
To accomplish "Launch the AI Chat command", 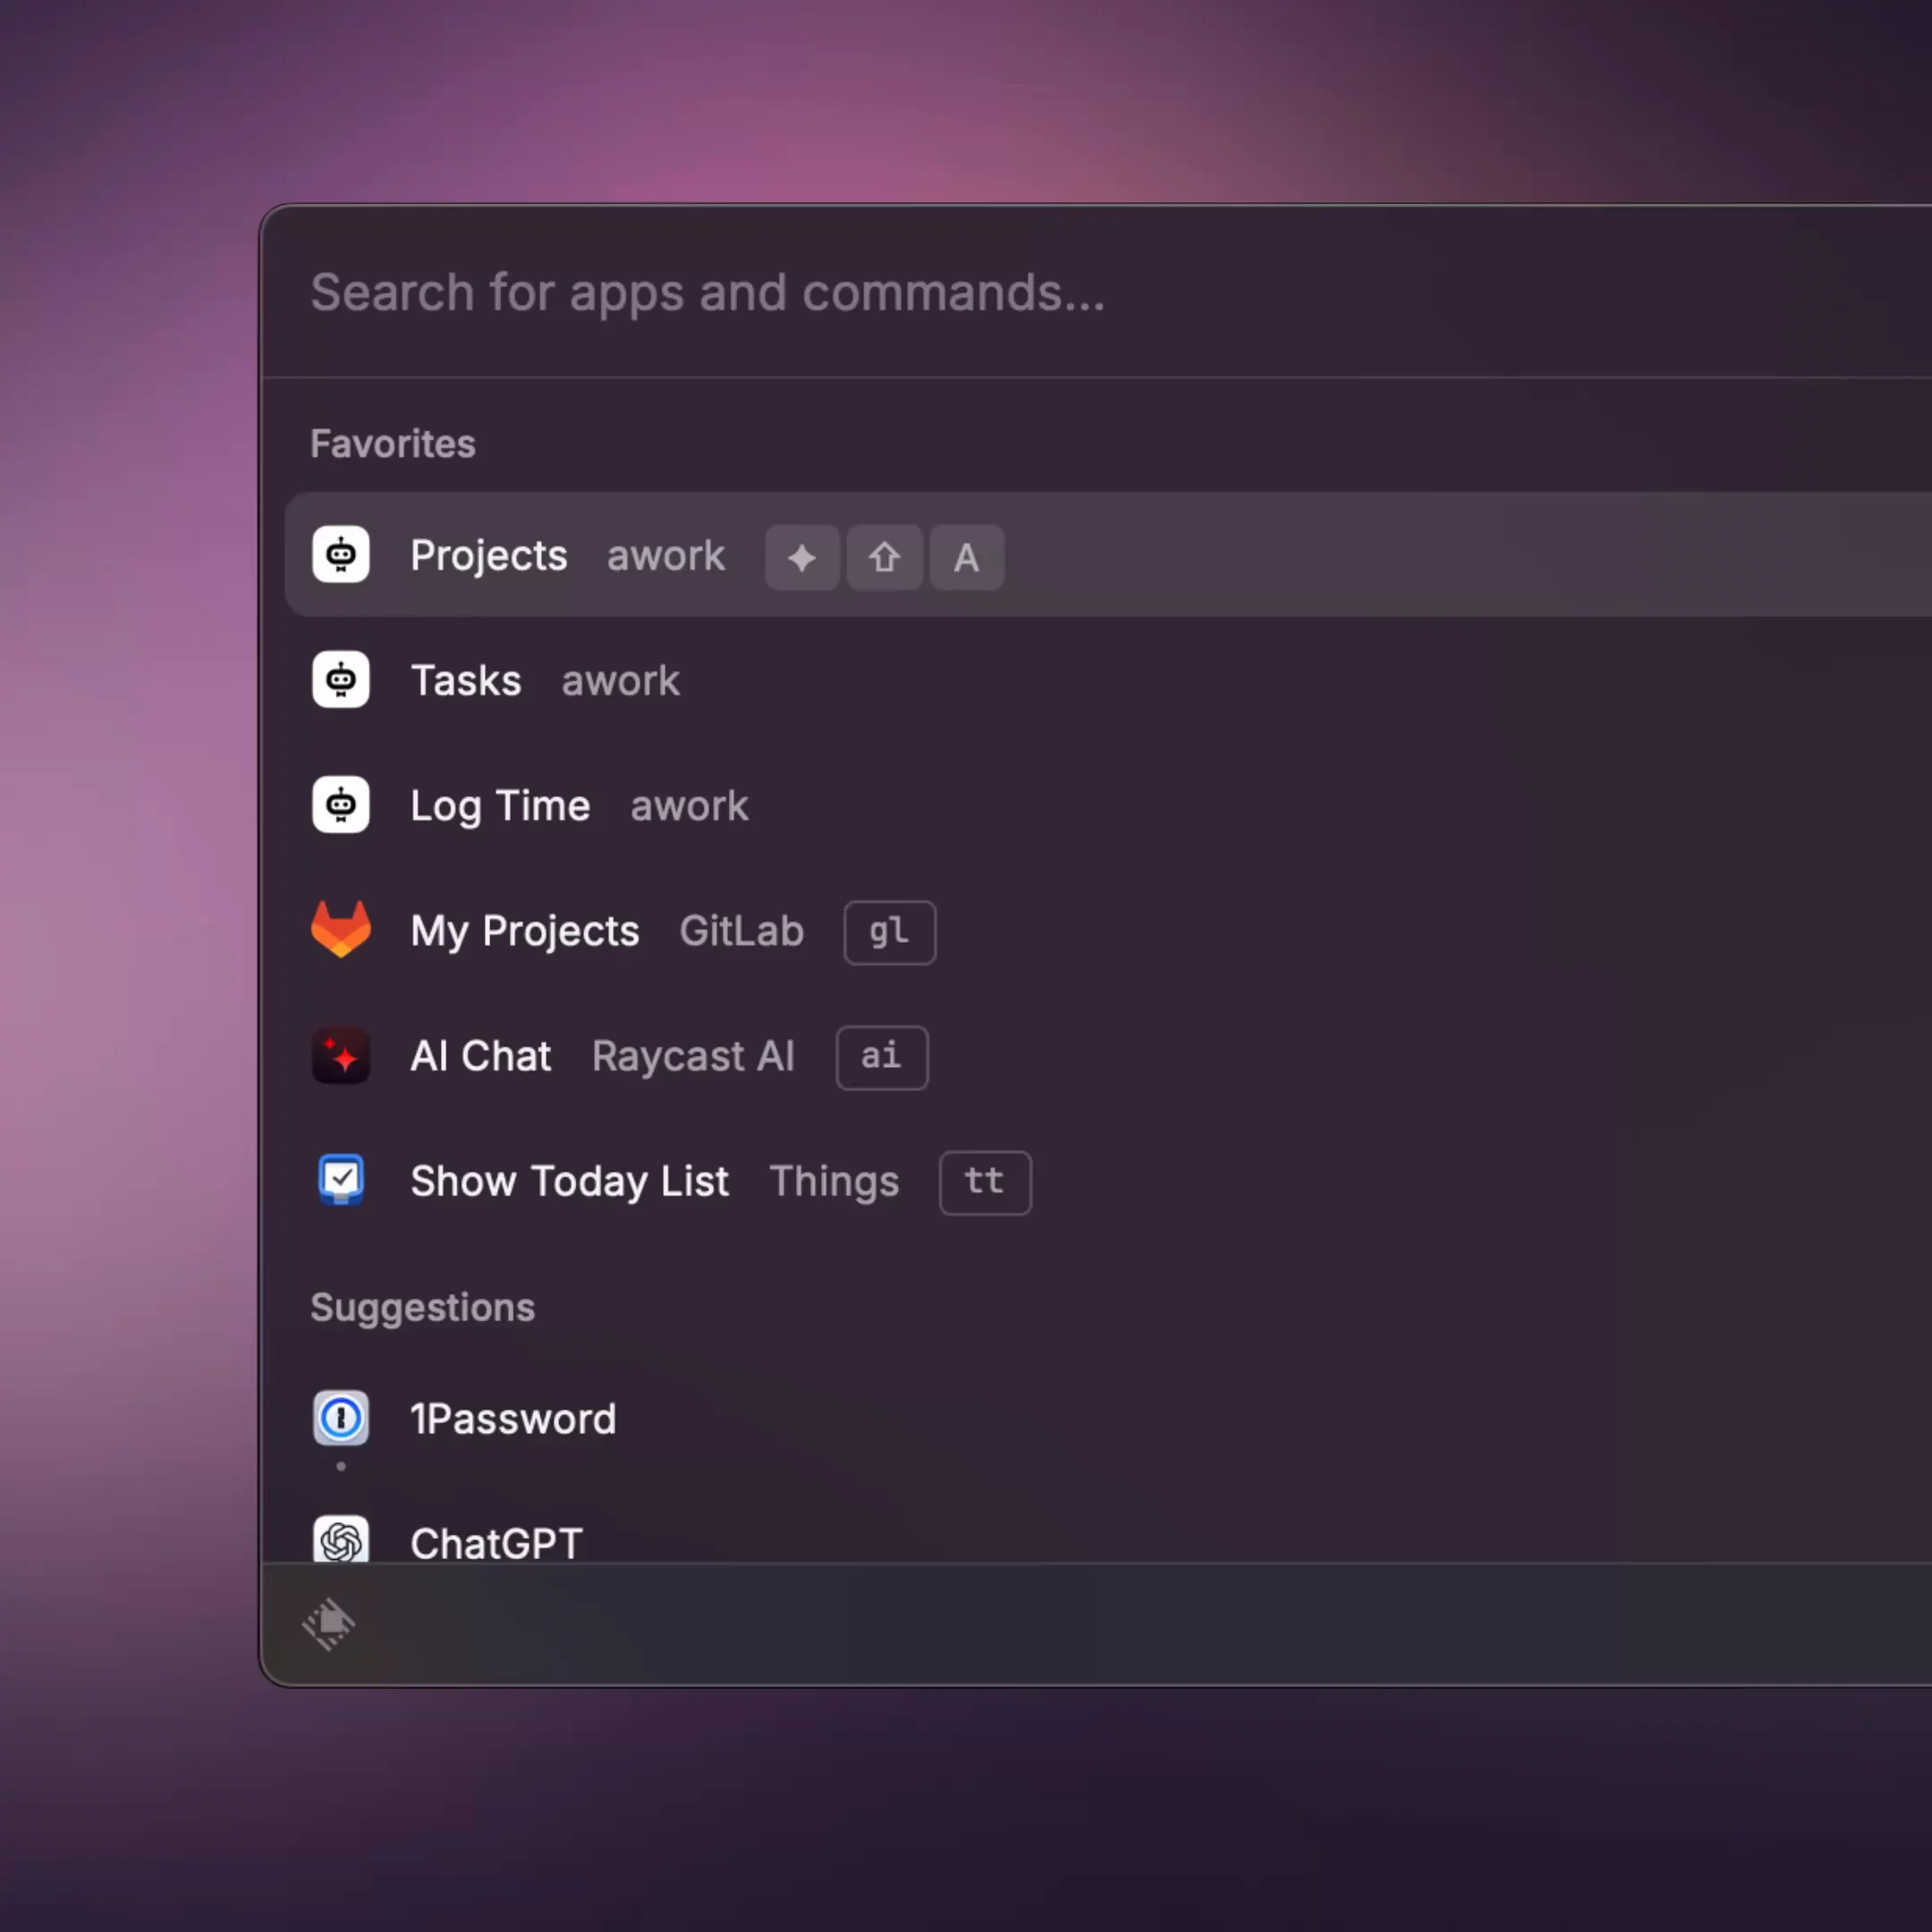I will (x=480, y=1056).
